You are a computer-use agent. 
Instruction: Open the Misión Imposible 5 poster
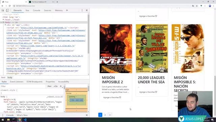pyautogui.click(x=188, y=49)
